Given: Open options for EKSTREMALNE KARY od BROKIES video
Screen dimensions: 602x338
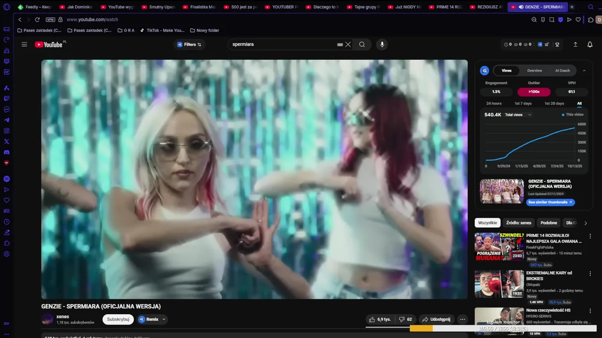Looking at the screenshot, I should point(590,273).
